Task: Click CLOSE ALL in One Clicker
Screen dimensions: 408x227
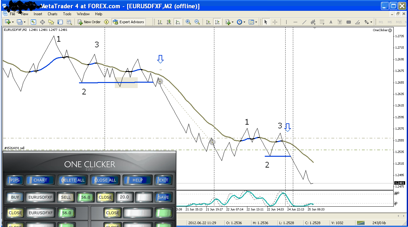Action: (x=105, y=180)
